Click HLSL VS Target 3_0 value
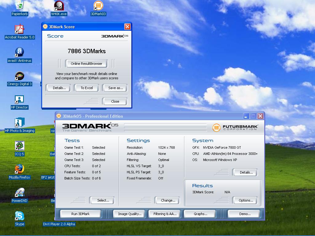The width and height of the screenshot is (315, 236). (161, 166)
